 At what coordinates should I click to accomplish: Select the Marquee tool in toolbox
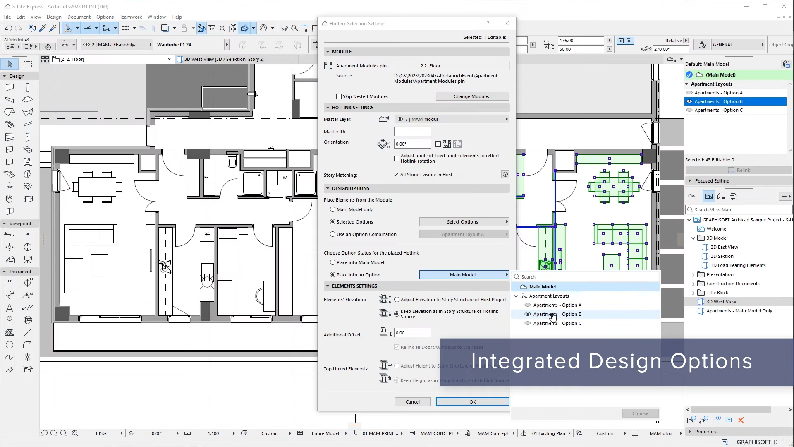coord(28,64)
